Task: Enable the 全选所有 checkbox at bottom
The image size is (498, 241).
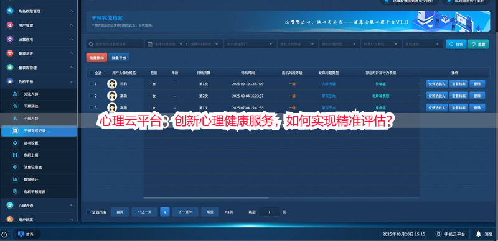Action: (88, 212)
